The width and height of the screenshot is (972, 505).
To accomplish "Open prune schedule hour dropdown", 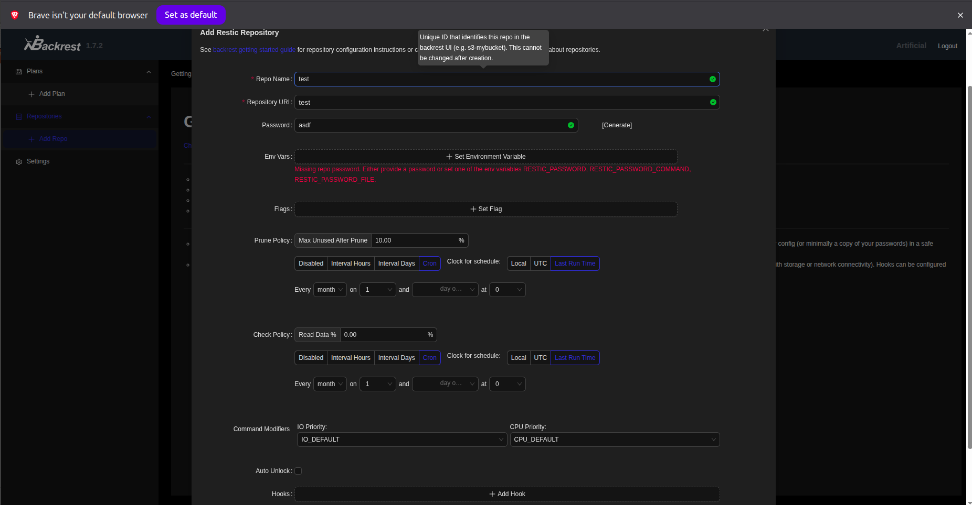I will tap(508, 290).
